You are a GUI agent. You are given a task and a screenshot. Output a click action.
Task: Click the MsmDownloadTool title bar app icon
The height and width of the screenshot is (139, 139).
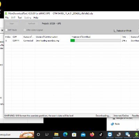tap(6, 14)
